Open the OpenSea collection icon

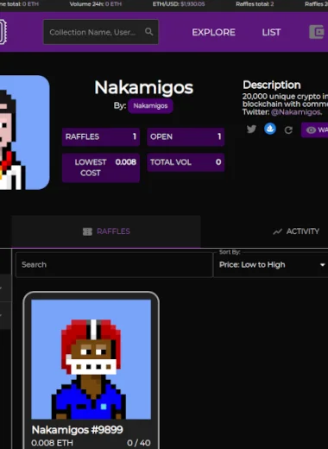pos(270,129)
